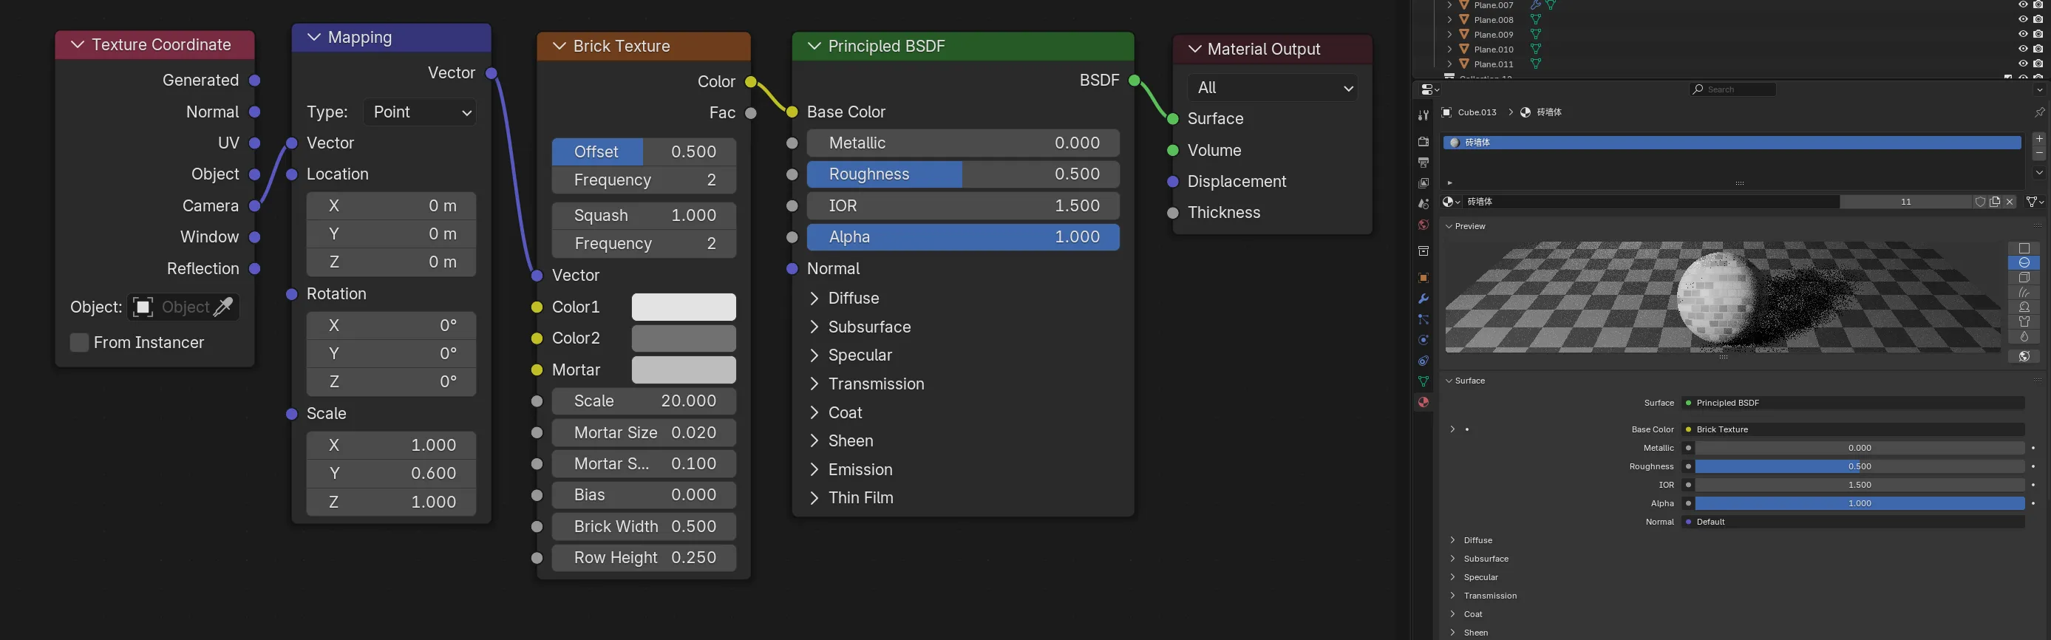
Task: Open the material slot specials dropdown arrow
Action: [x=2039, y=172]
